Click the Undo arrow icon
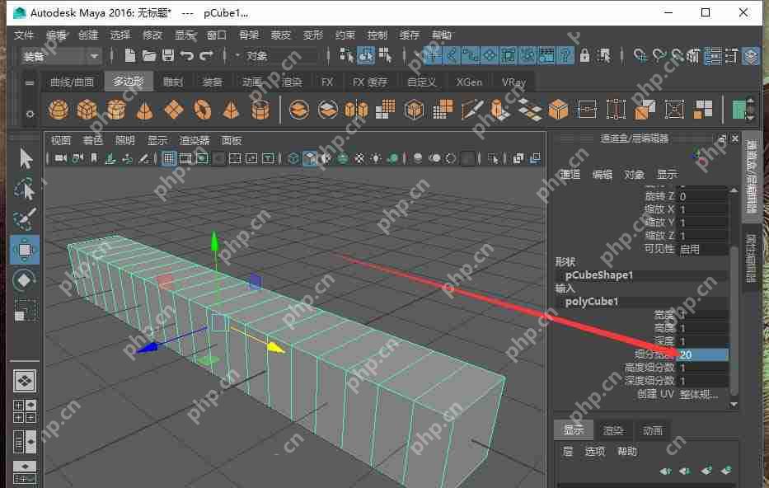This screenshot has height=488, width=769. click(187, 55)
